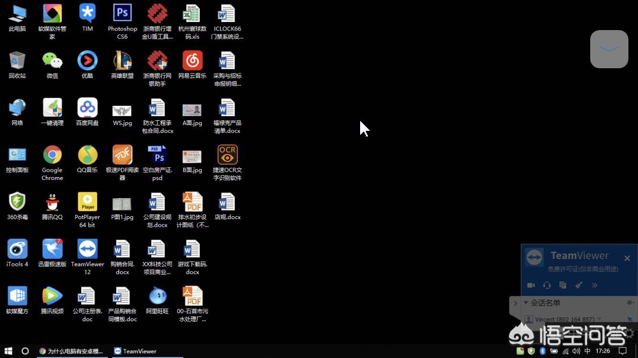Toggle the 中 input method indicator

(x=587, y=351)
